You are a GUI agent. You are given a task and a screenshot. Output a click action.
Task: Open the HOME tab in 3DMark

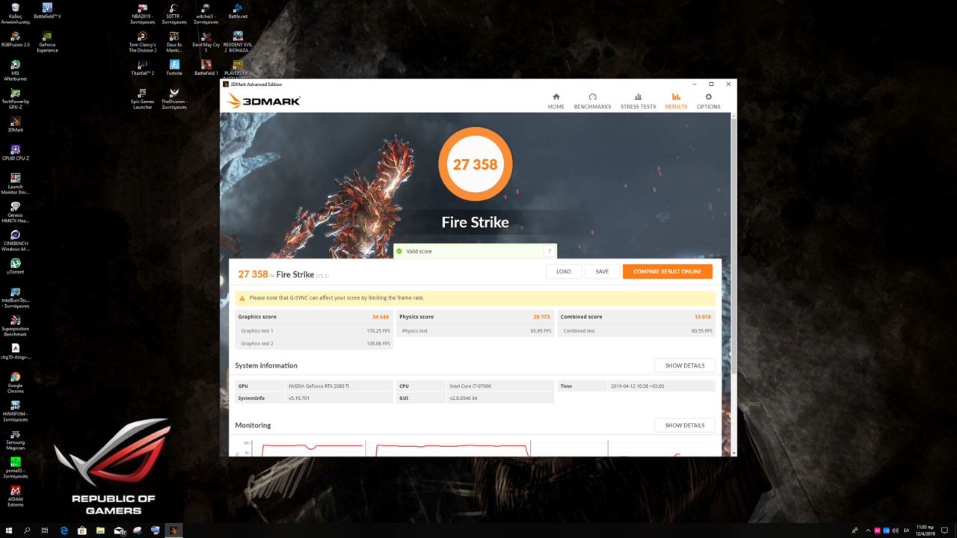tap(556, 102)
